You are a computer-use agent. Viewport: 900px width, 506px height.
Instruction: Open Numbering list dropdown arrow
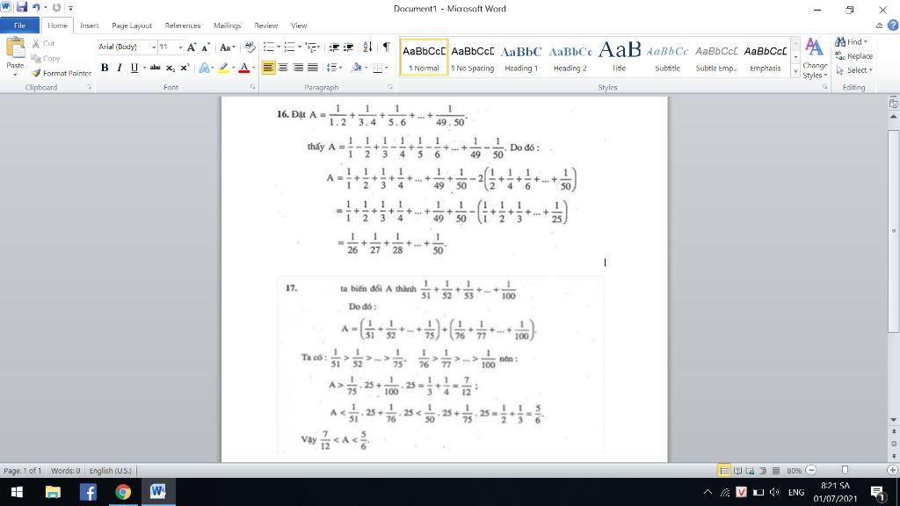point(300,47)
